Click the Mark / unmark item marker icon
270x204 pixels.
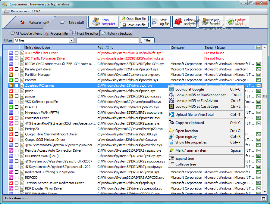[x=171, y=150]
